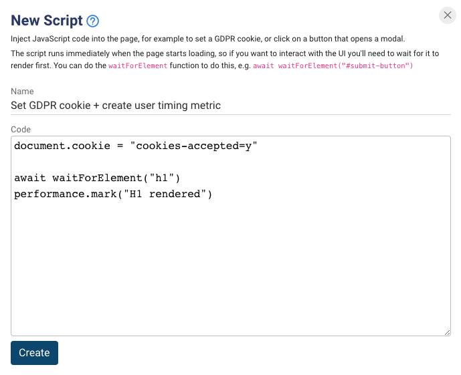
Task: Click the script runs immediately paragraph
Action: click(x=225, y=59)
